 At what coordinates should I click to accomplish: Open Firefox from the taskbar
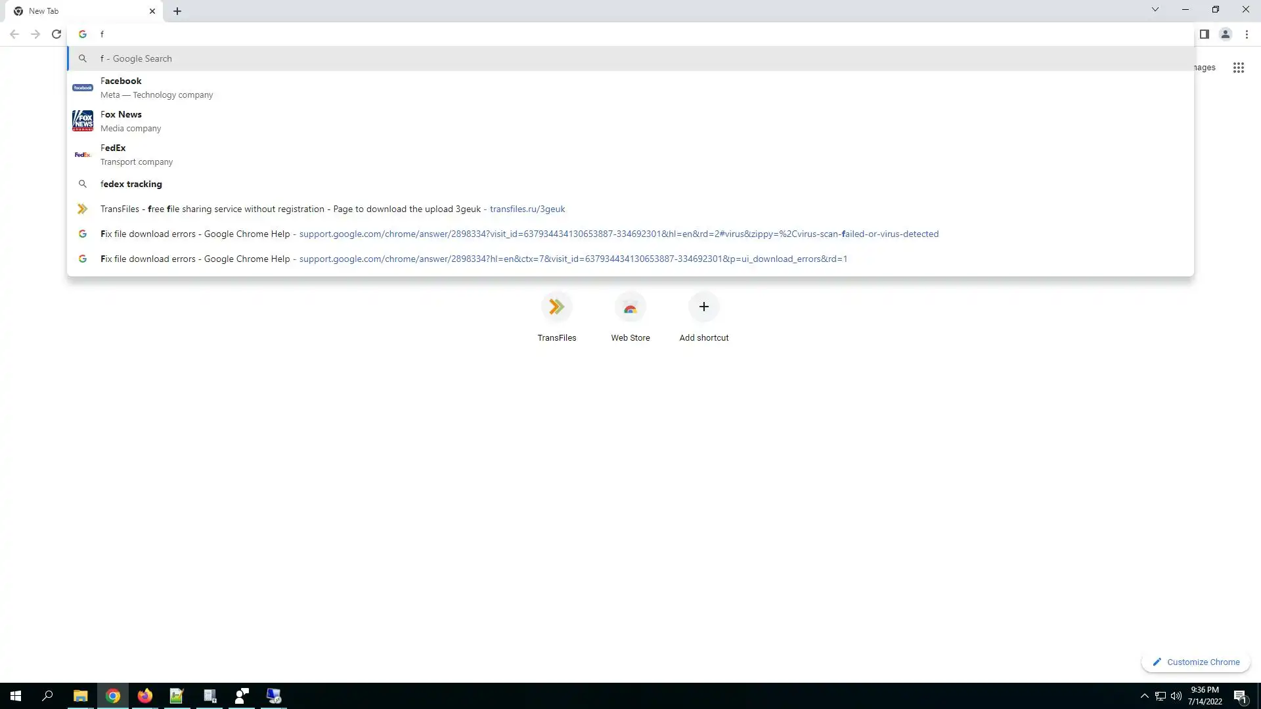[144, 696]
